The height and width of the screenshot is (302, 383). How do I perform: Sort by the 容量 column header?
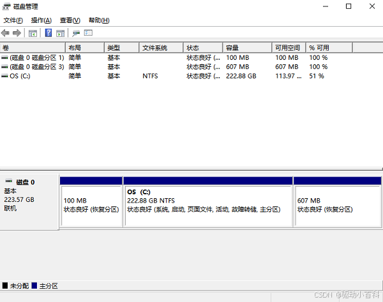247,48
